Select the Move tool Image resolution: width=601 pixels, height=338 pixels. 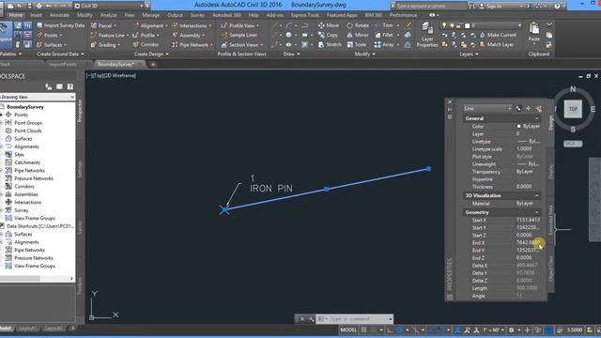[x=329, y=25]
